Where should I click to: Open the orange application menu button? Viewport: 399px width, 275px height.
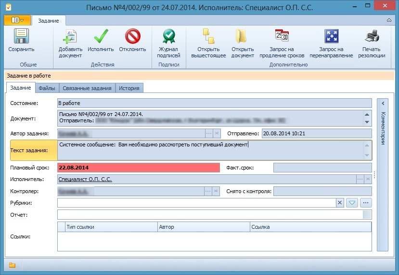point(17,20)
